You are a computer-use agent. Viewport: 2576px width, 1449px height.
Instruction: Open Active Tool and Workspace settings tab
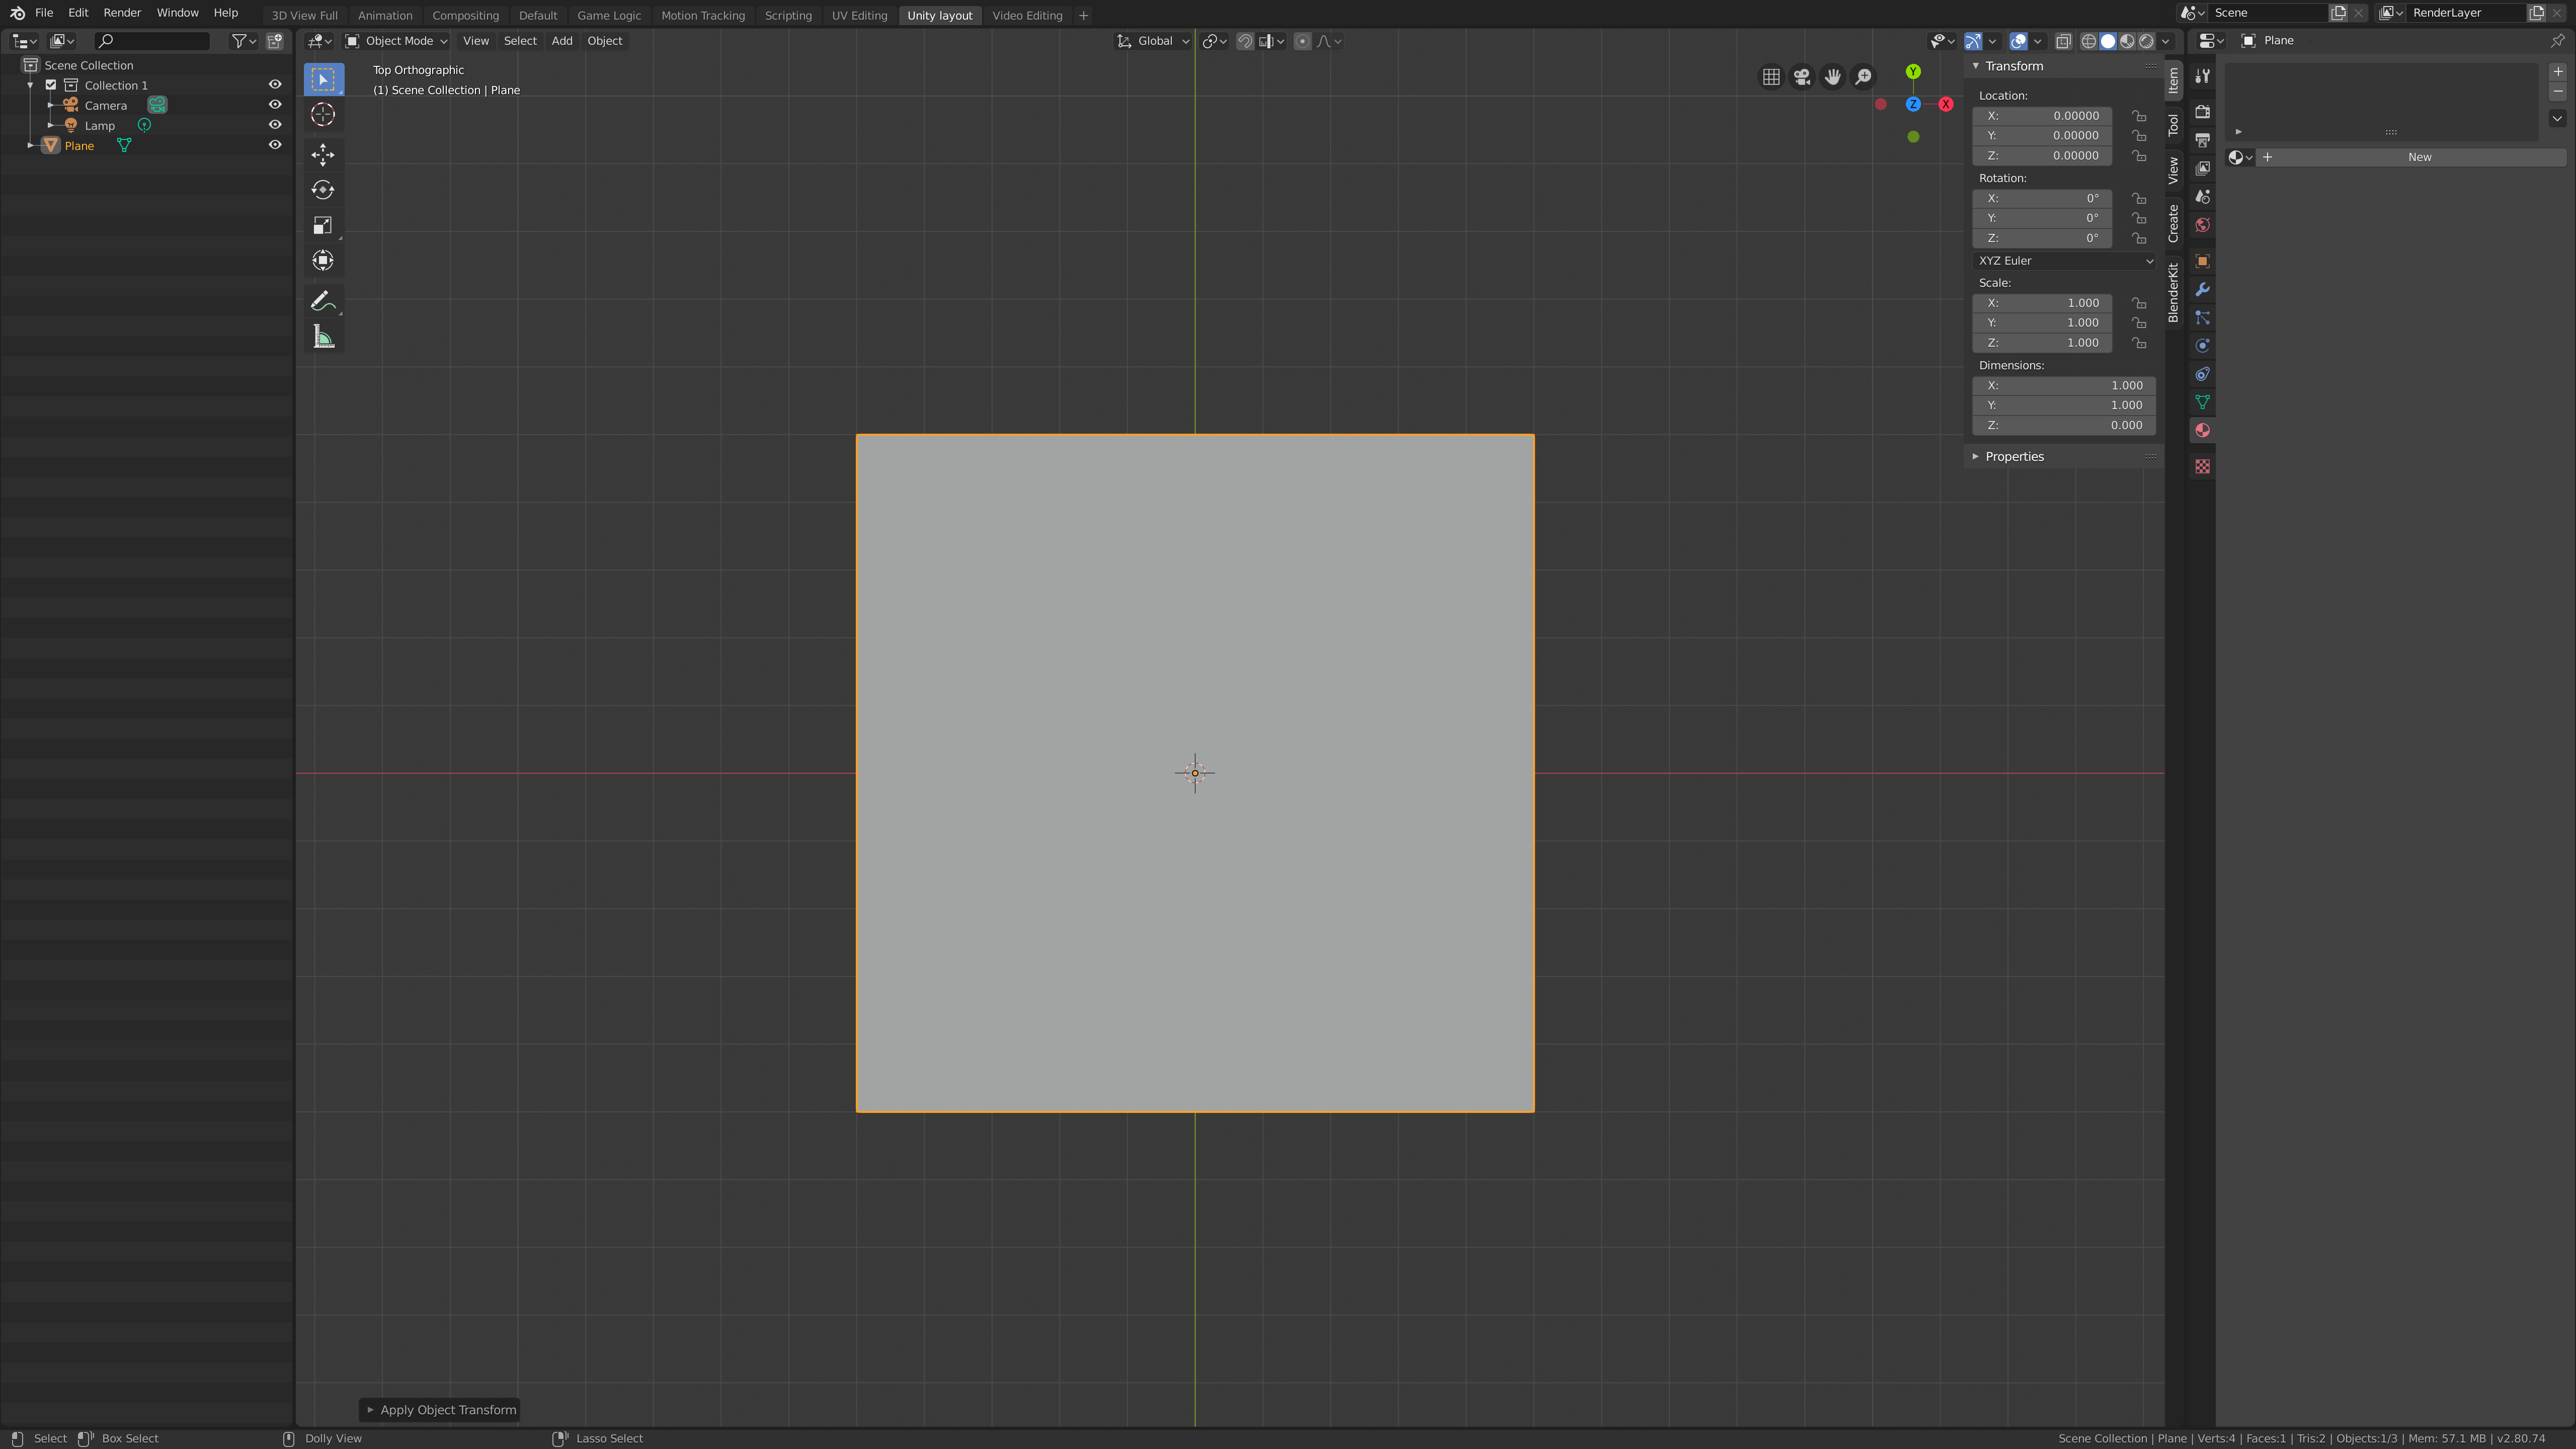(x=2203, y=76)
